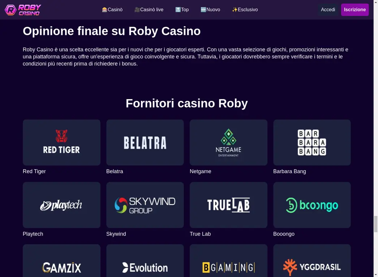
Task: Select the Barbara Bang dice logo
Action: pyautogui.click(x=312, y=142)
